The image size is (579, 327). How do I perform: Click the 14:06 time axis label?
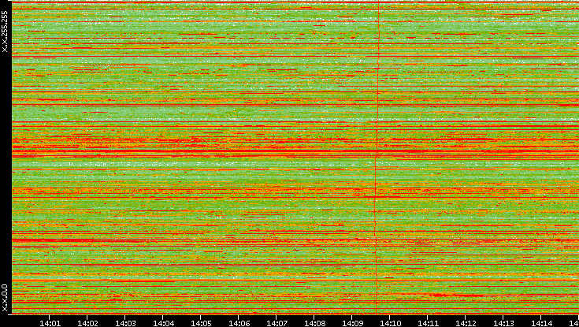(x=239, y=324)
